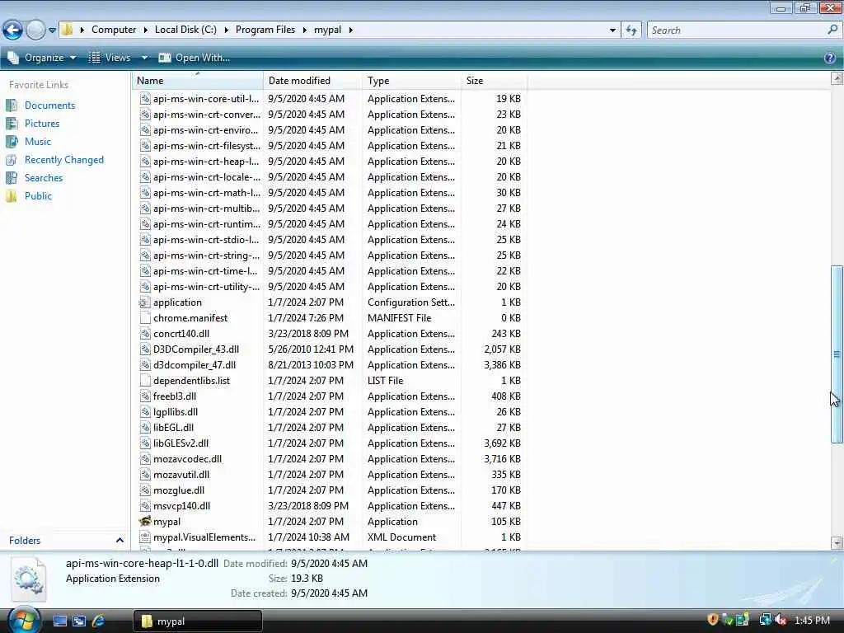Open the Views dropdown arrow

[x=144, y=58]
